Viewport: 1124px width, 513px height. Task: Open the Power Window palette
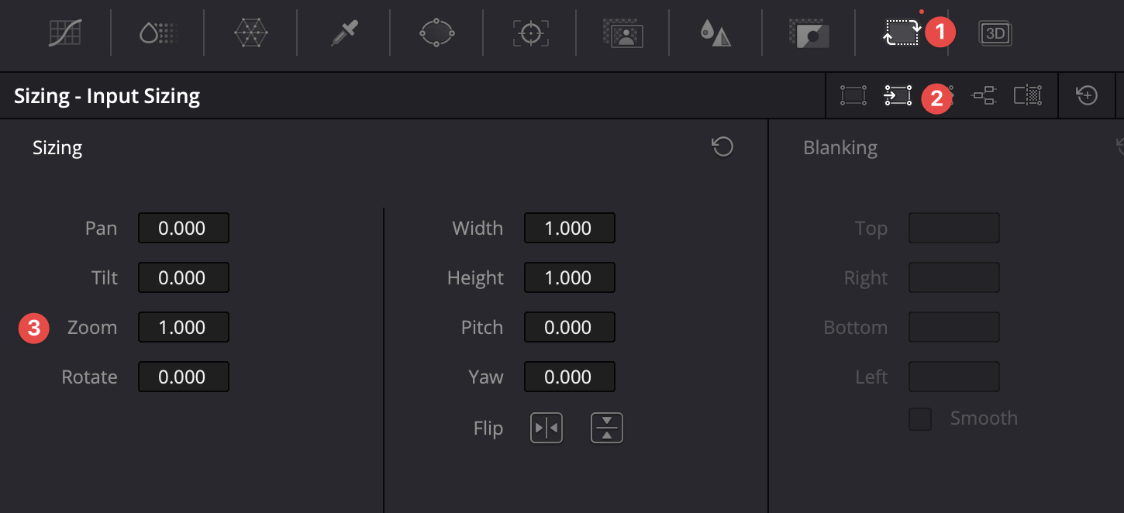point(436,33)
